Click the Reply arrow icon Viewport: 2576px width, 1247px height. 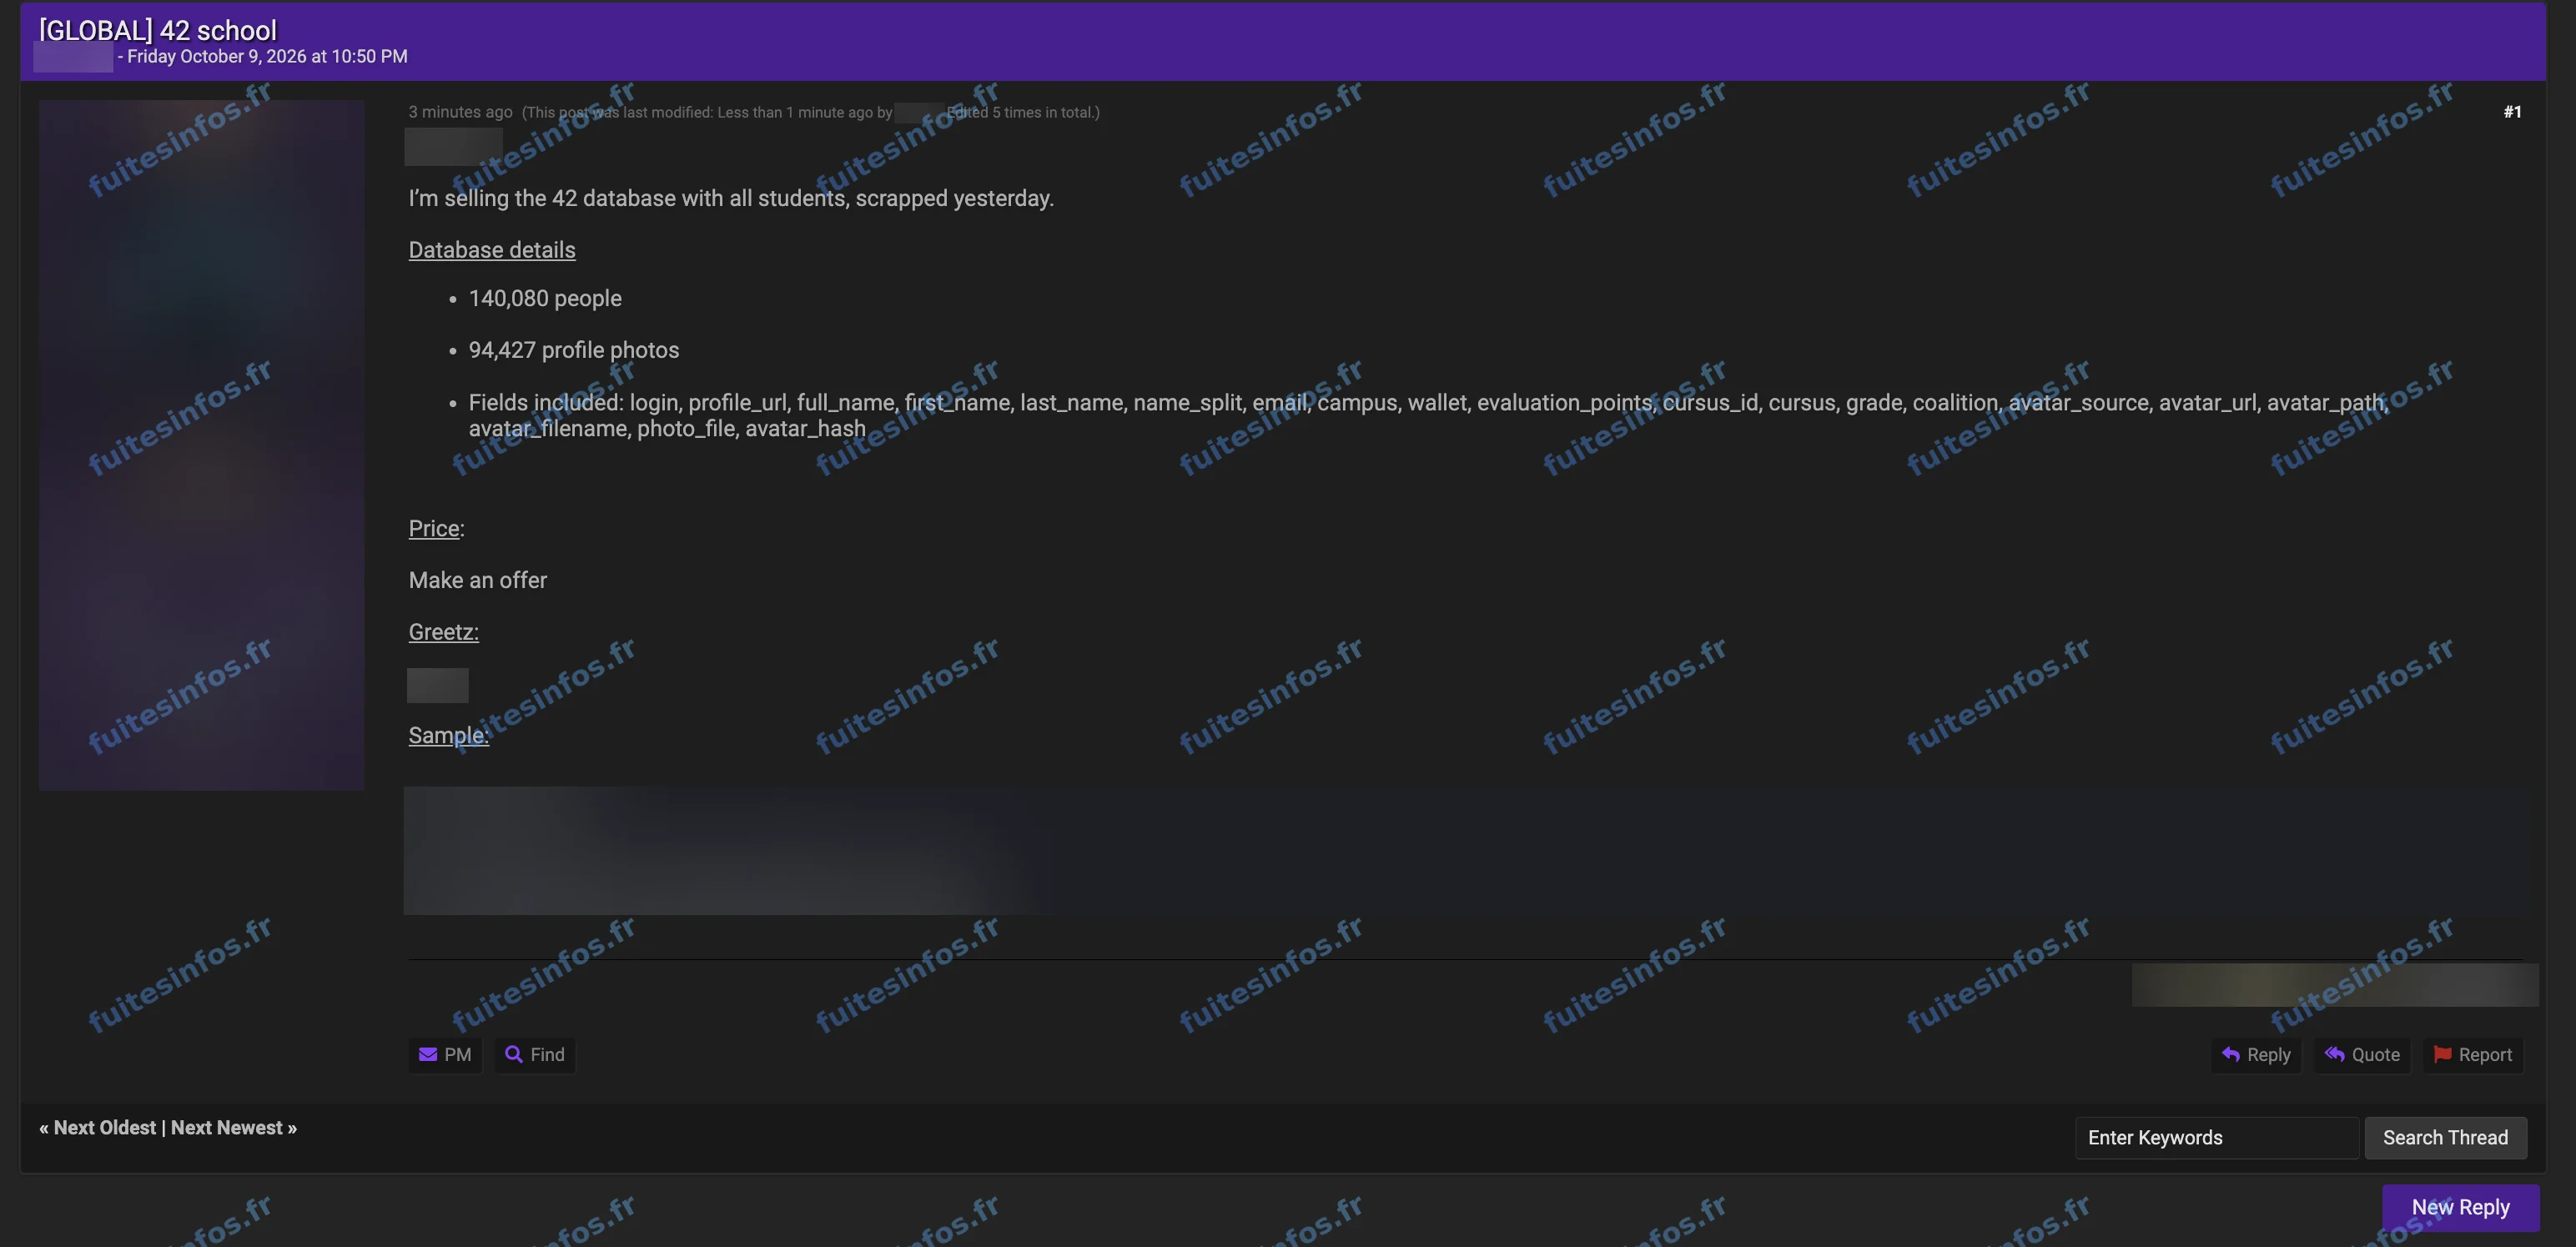tap(2230, 1054)
